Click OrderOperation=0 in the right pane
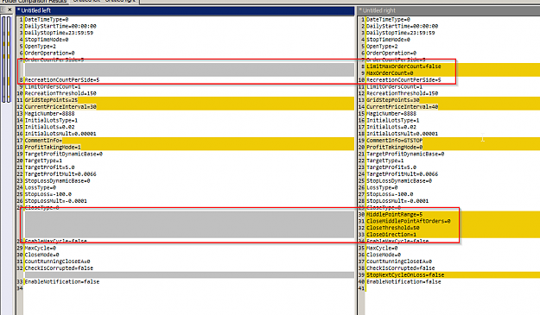Viewport: 540px width, 315px height. tap(391, 53)
